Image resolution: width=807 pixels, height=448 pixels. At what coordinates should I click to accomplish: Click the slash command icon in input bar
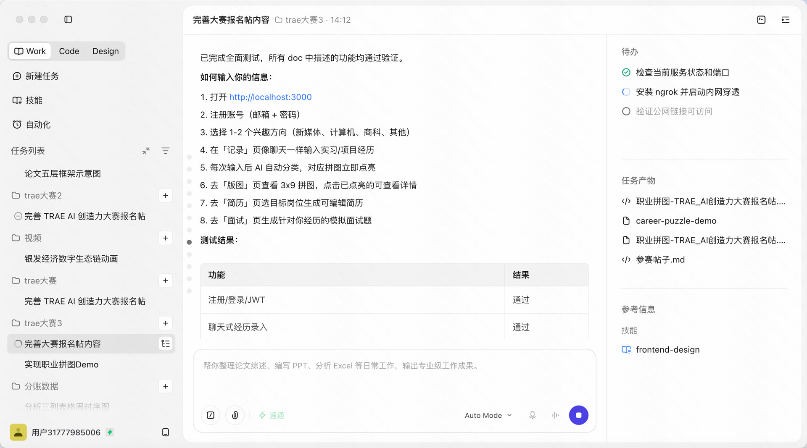(211, 415)
